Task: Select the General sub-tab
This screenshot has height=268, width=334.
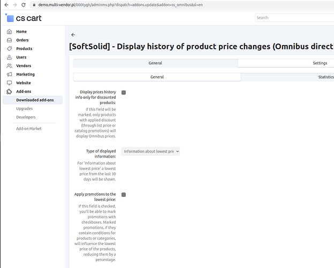Action: pyautogui.click(x=157, y=77)
